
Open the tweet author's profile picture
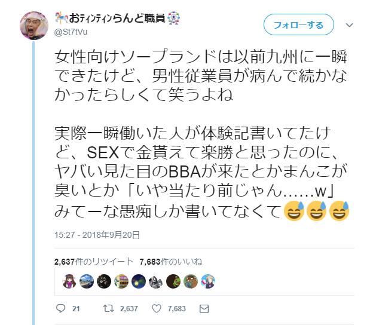[x=34, y=25]
